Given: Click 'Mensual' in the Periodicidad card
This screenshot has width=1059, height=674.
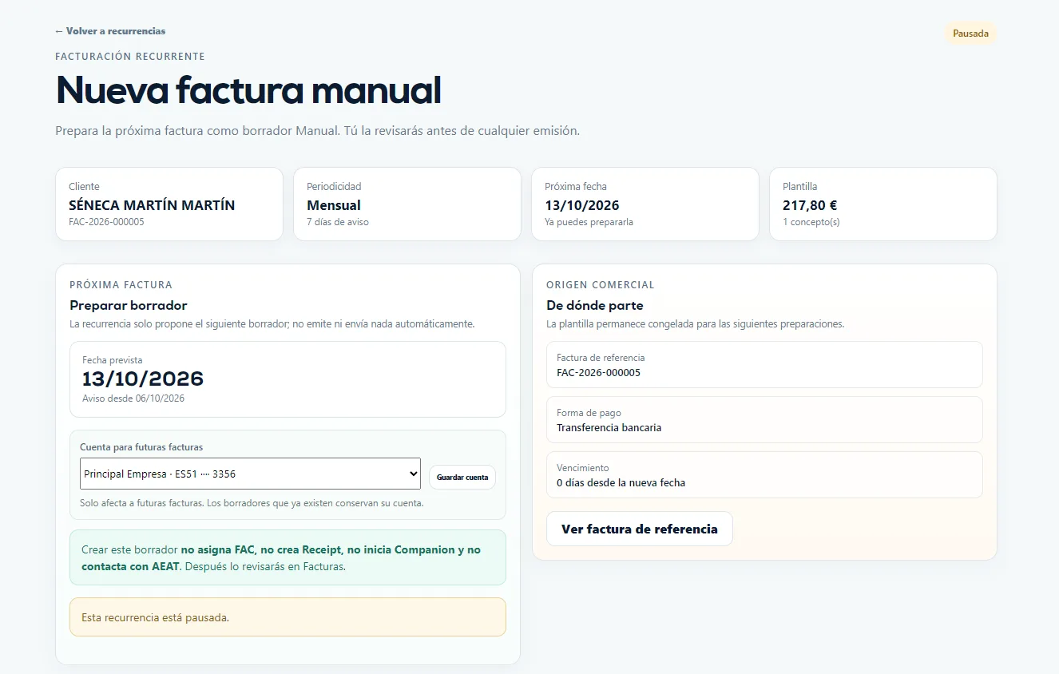Looking at the screenshot, I should (334, 205).
